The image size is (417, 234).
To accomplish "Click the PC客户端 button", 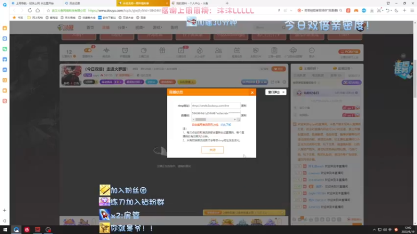I will coord(349,51).
